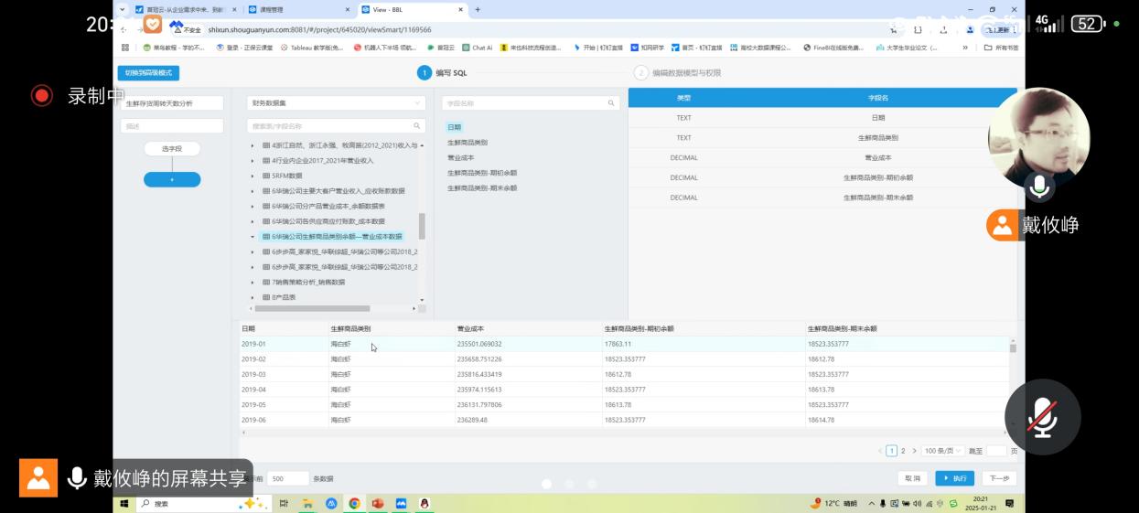Select the 日期 field in the field list
The image size is (1139, 513).
pos(455,127)
